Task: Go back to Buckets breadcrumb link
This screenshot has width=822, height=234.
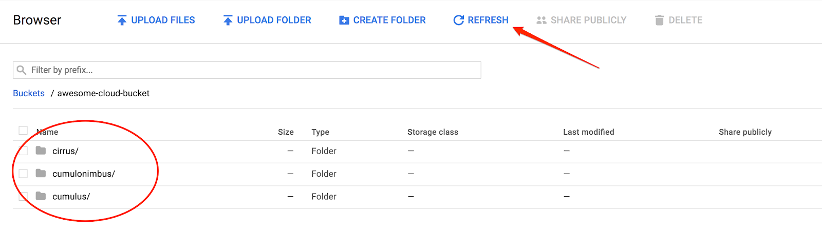Action: click(x=29, y=93)
